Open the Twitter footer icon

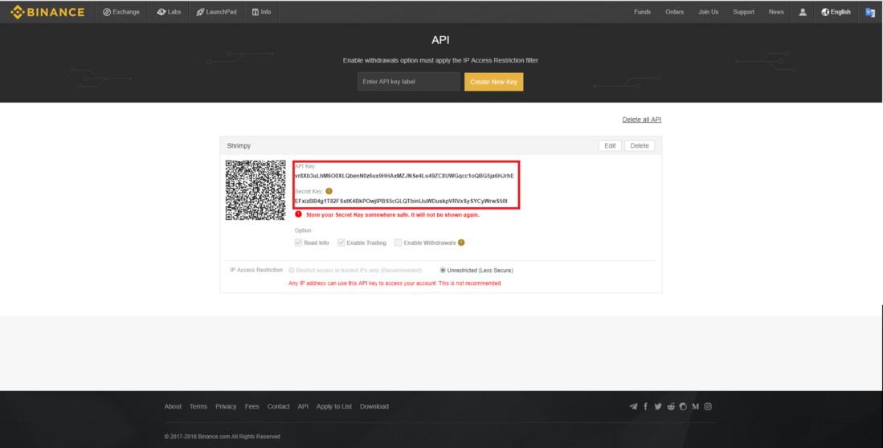[658, 406]
